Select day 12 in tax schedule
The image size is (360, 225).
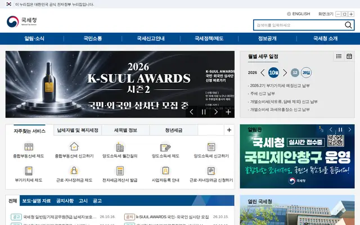pyautogui.click(x=295, y=73)
